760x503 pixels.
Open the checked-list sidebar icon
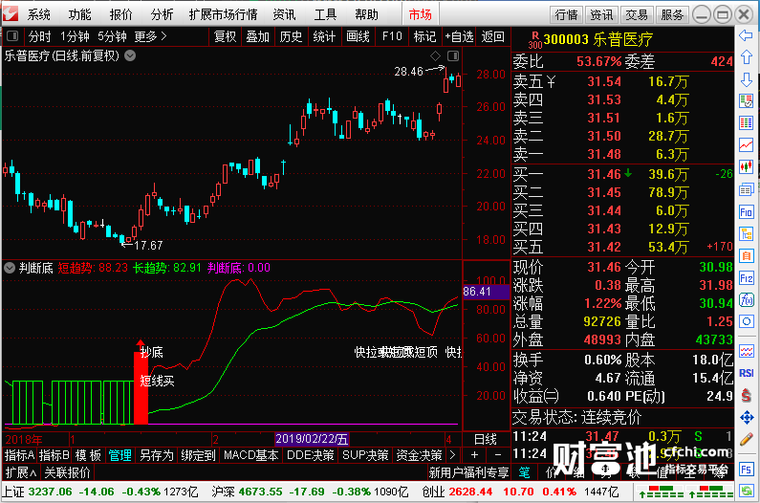click(x=746, y=101)
